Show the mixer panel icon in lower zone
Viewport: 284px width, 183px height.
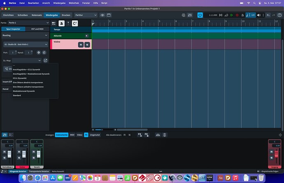(x=5, y=135)
